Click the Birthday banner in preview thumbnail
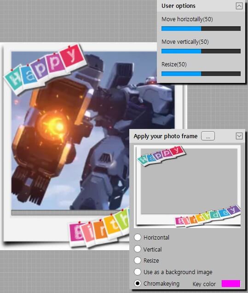Viewport: 248px width, 293px height. pos(208,216)
